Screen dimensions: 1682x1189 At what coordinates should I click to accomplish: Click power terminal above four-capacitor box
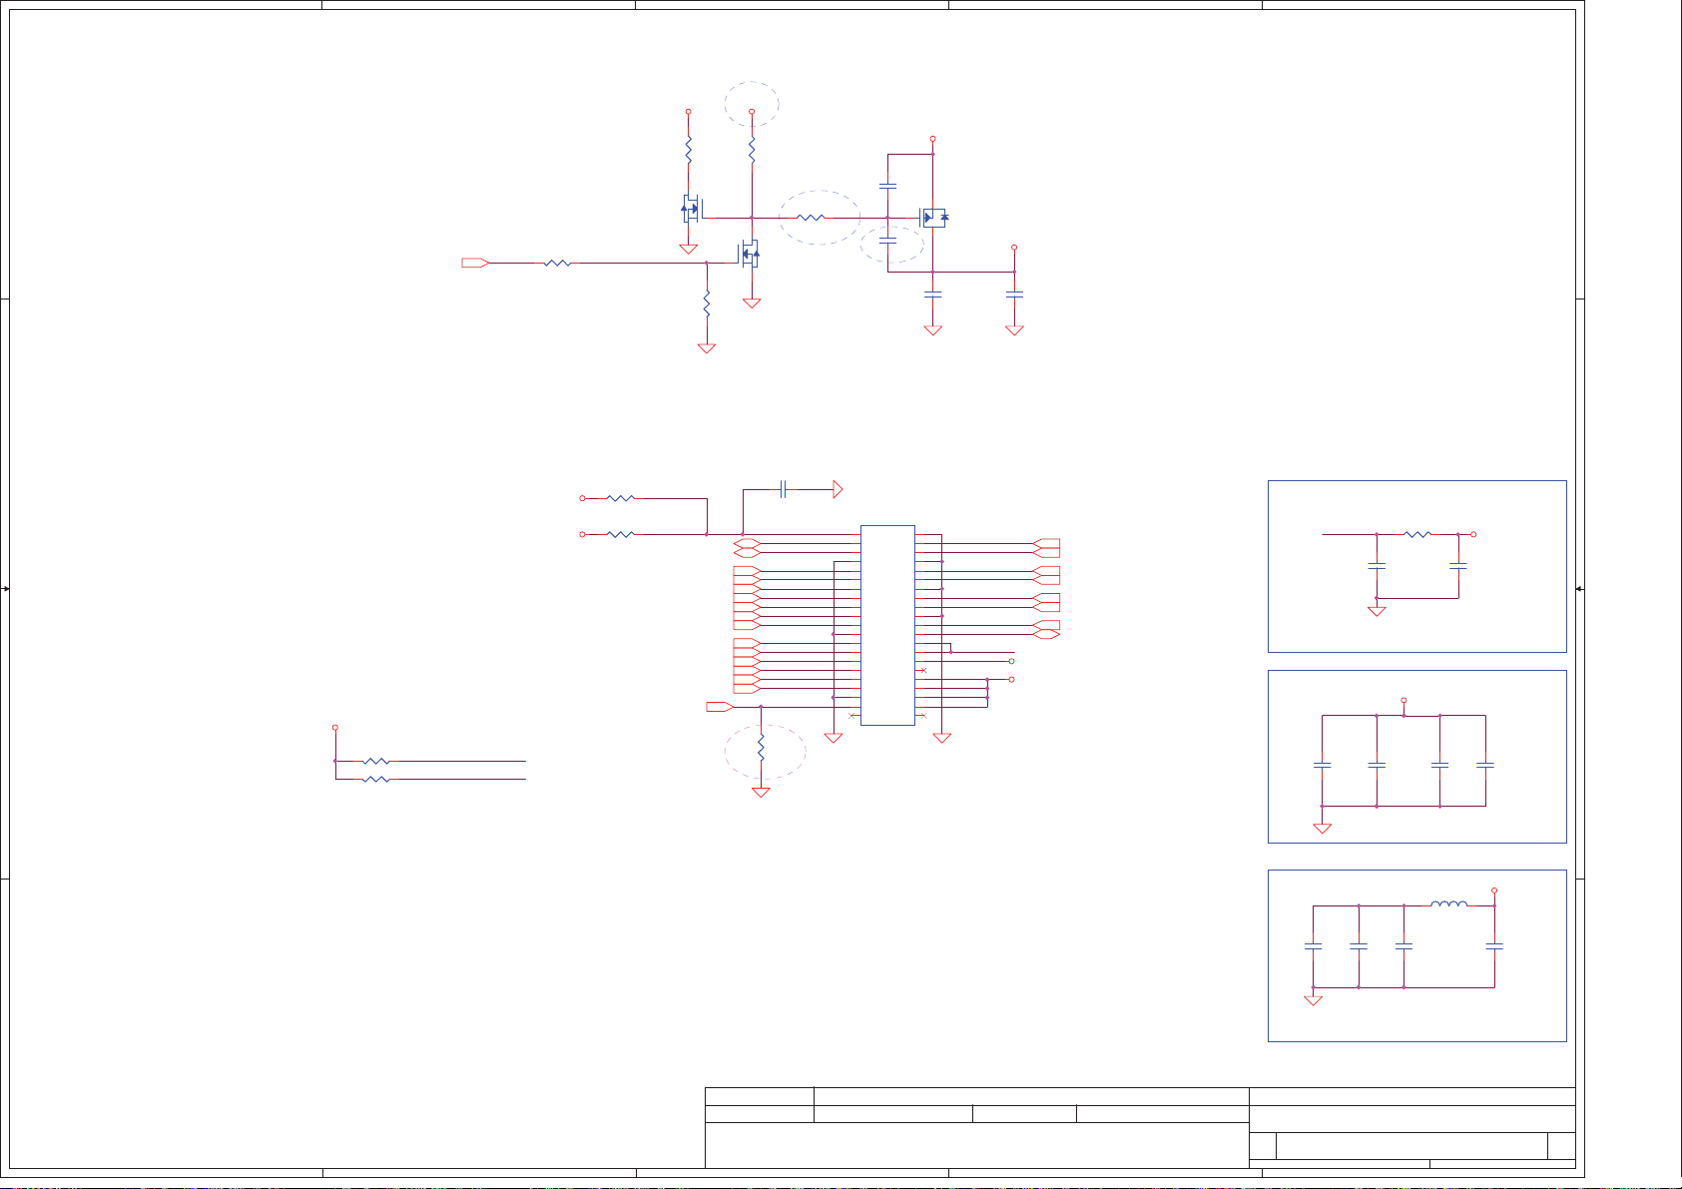coord(1403,700)
